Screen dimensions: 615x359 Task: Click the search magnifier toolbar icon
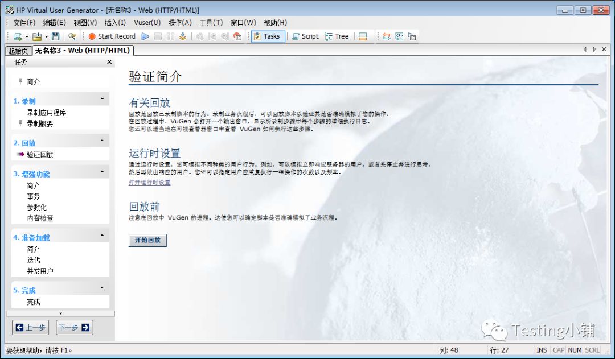pos(72,36)
